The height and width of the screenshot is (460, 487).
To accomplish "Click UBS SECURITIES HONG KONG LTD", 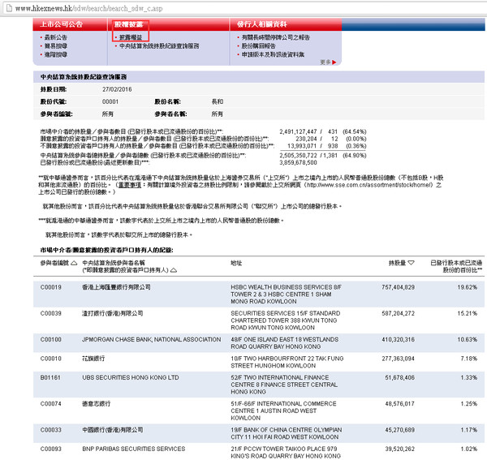I will [x=131, y=377].
